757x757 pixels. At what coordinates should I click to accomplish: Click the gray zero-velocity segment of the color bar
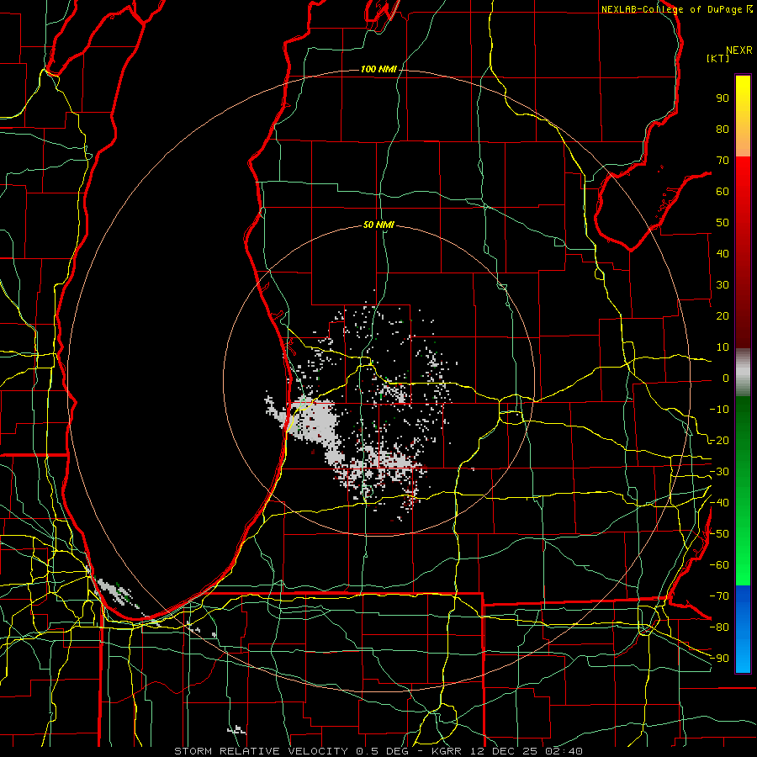[x=743, y=372]
